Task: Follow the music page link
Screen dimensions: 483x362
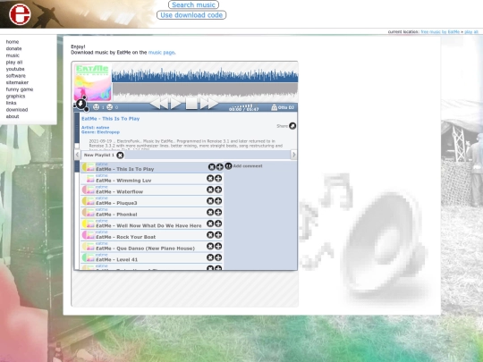Action: click(162, 53)
